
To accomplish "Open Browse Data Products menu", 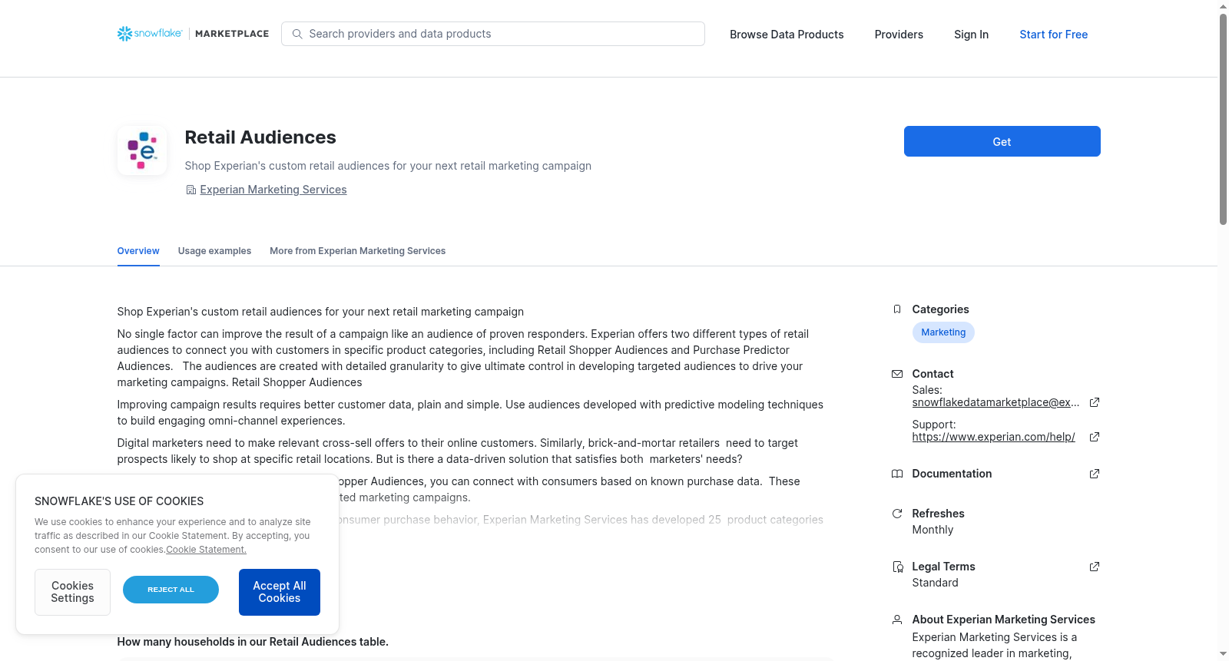I will coord(787,35).
